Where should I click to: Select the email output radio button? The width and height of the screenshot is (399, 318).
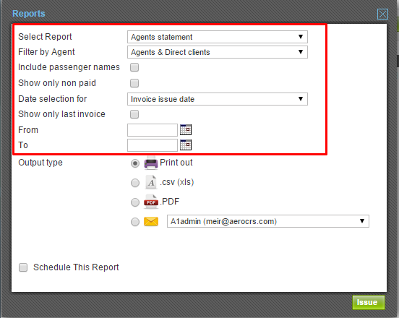tap(135, 222)
